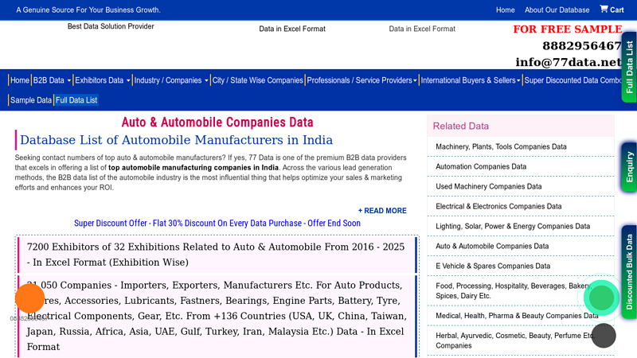The height and width of the screenshot is (358, 637).
Task: Open the green Full Data List side tab
Action: (629, 67)
